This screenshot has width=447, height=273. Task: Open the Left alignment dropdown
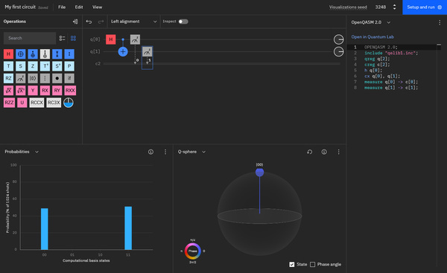(133, 22)
